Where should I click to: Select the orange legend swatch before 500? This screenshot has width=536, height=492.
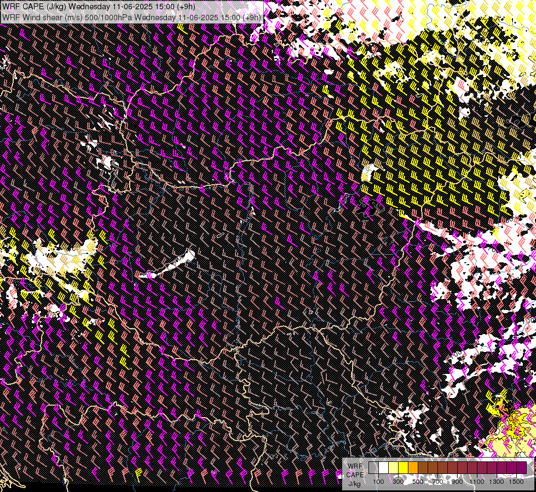click(x=413, y=467)
